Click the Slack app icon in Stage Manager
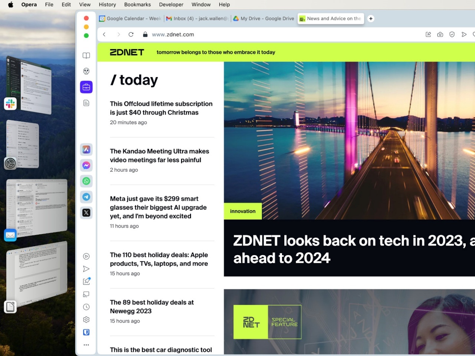The width and height of the screenshot is (475, 356). (x=10, y=104)
